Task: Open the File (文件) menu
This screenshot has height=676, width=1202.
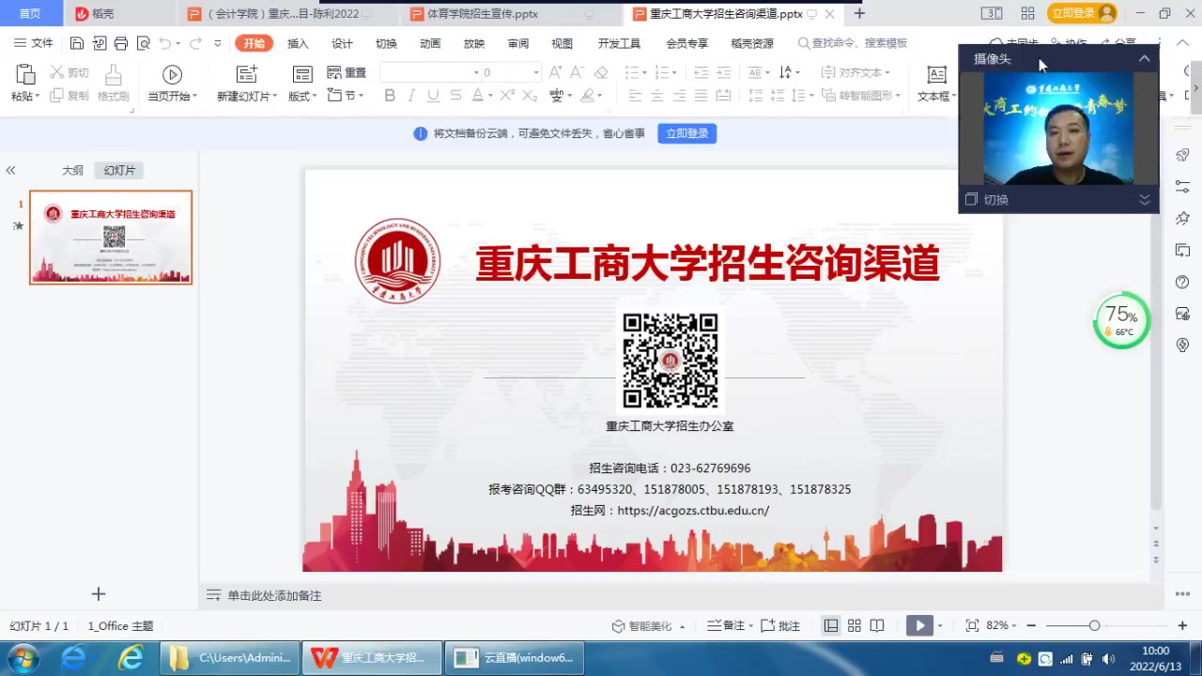Action: coord(34,43)
